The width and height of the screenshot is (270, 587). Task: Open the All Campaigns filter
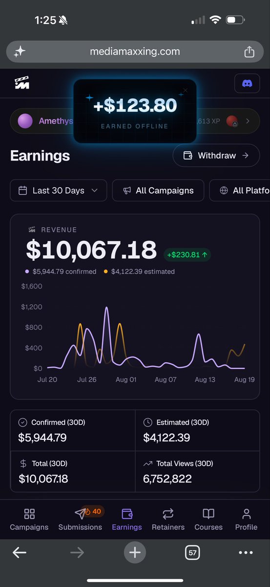coord(158,190)
